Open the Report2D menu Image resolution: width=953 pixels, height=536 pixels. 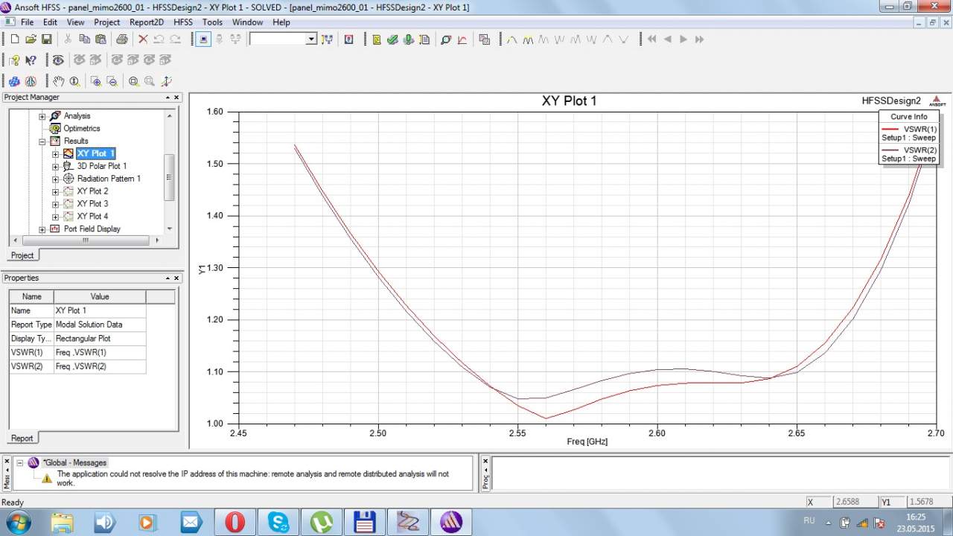pyautogui.click(x=146, y=22)
